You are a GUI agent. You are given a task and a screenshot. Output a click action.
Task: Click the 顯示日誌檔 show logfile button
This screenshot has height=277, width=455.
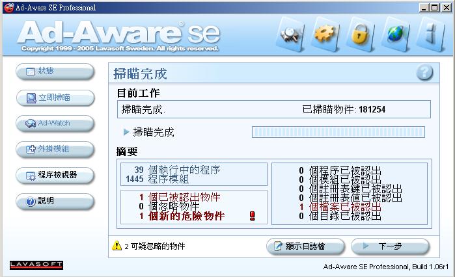click(305, 246)
